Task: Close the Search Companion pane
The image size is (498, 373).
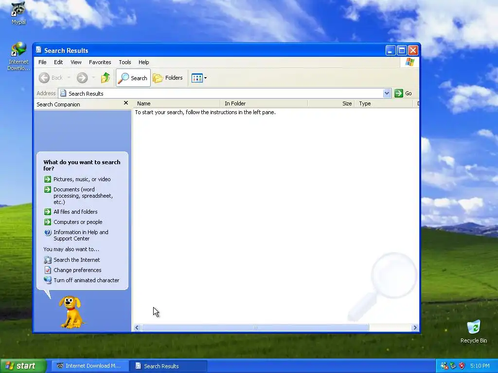Action: pyautogui.click(x=126, y=103)
